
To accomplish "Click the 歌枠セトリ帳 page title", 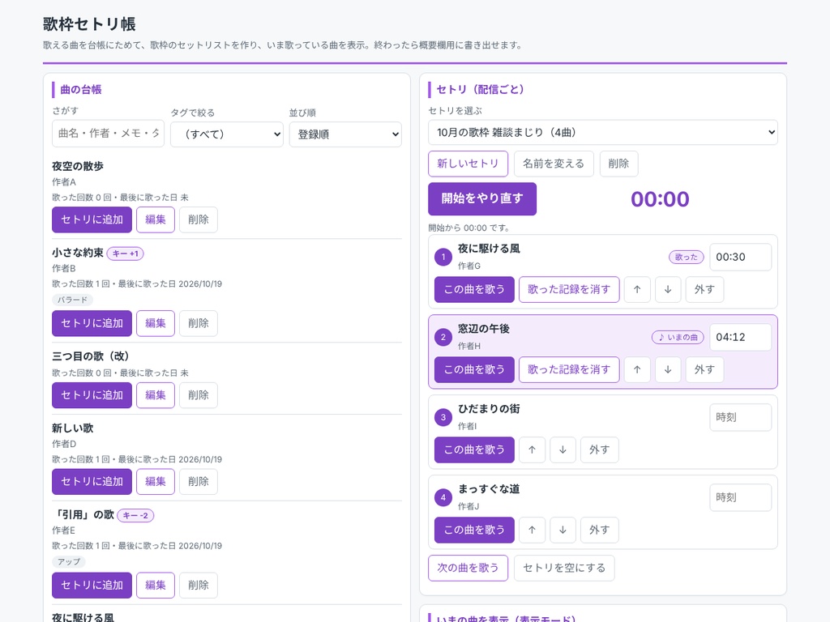I will [89, 23].
